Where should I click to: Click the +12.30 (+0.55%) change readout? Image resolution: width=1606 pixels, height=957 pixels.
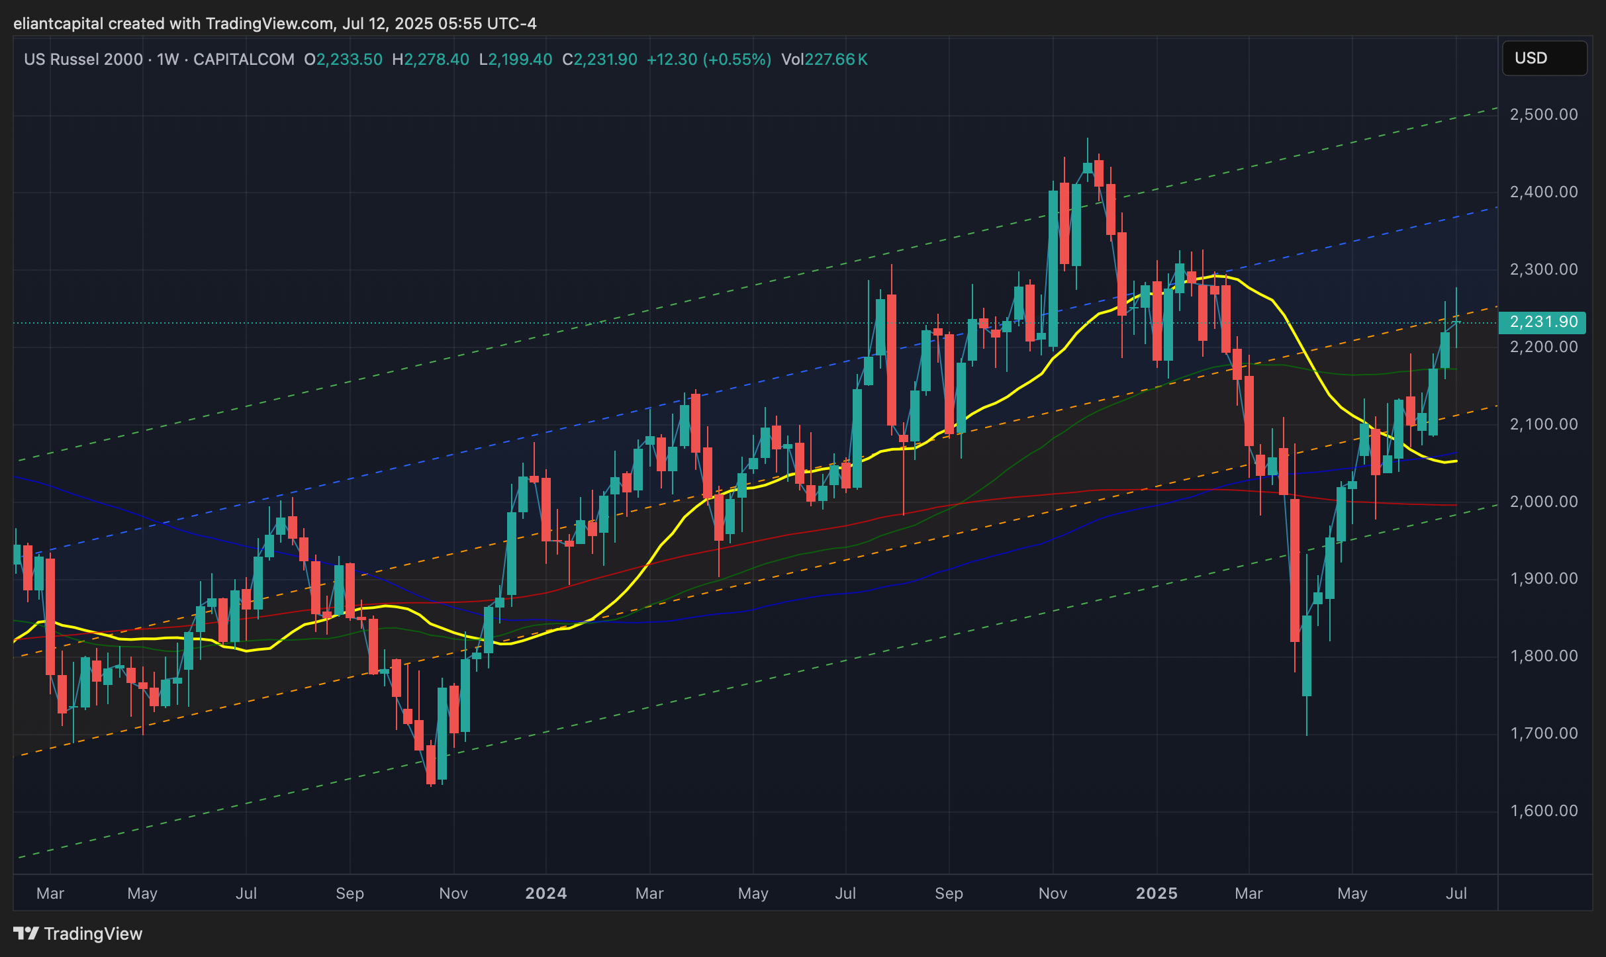(708, 60)
